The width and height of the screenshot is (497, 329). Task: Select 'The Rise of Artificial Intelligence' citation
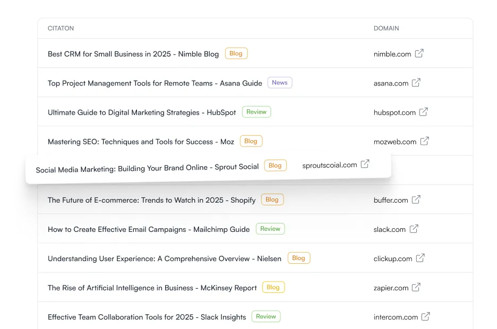point(152,288)
